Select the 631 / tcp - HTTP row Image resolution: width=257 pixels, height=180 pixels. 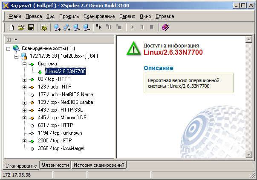[55, 125]
